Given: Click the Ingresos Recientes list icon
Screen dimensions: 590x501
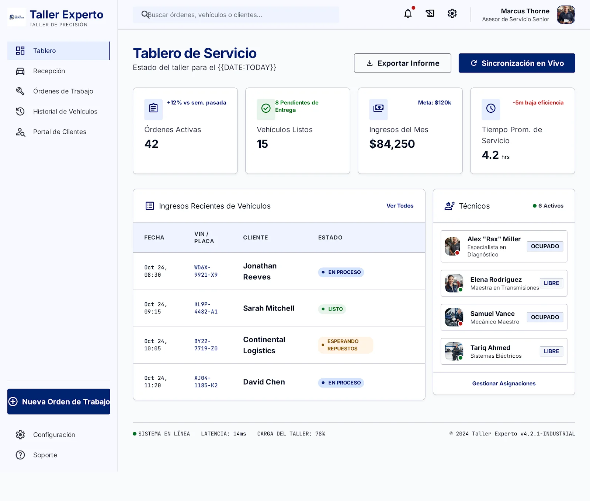Looking at the screenshot, I should point(150,206).
